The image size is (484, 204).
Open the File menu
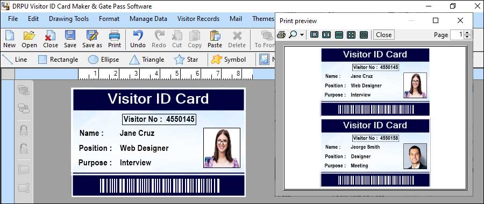[x=13, y=19]
